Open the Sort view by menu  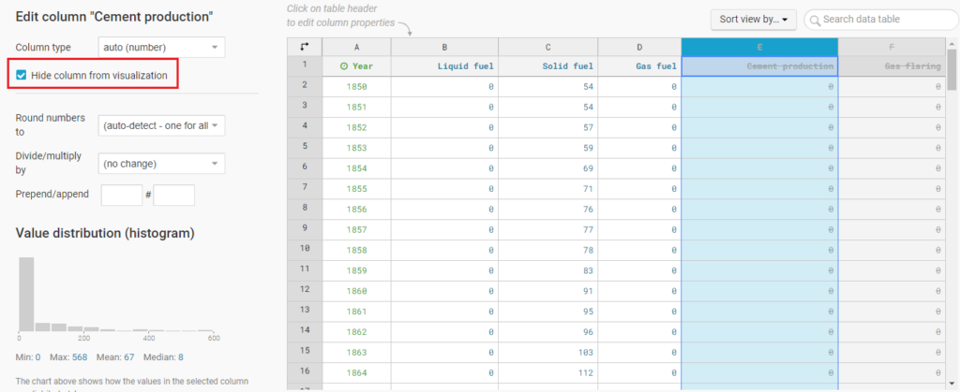click(754, 19)
